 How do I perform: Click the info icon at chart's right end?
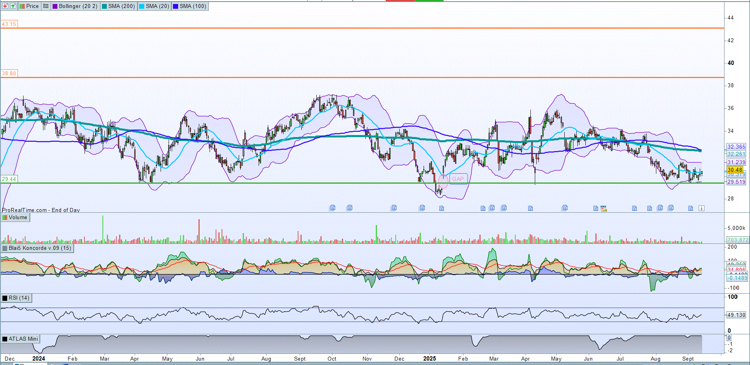pyautogui.click(x=701, y=208)
